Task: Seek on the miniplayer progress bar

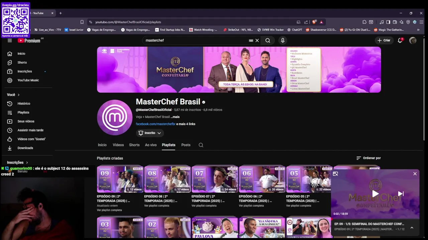Action: (x=375, y=219)
